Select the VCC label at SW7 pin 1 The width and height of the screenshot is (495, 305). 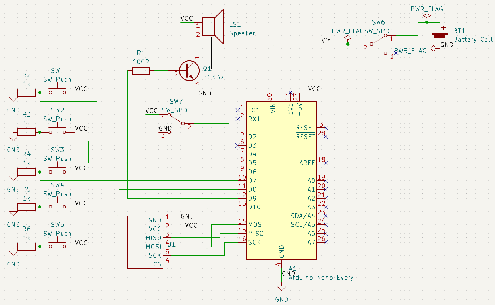tap(152, 111)
